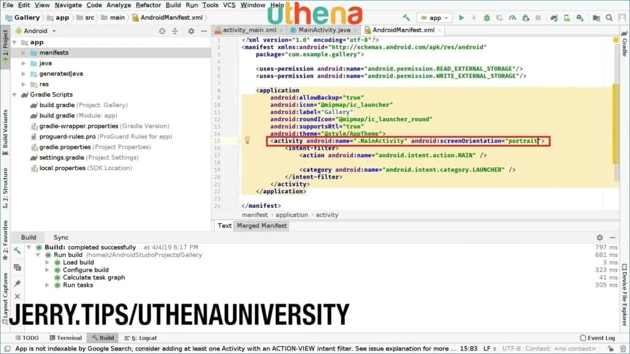Expand Load build node in Build output
Screen dimensions: 630x354
coord(47,262)
